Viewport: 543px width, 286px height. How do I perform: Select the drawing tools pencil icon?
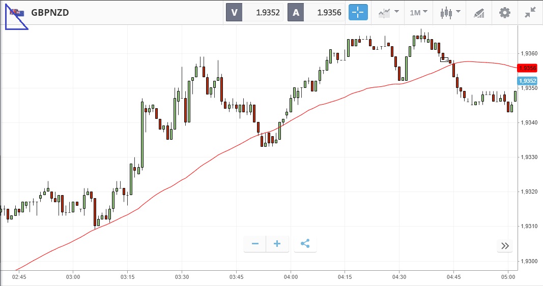tap(478, 13)
